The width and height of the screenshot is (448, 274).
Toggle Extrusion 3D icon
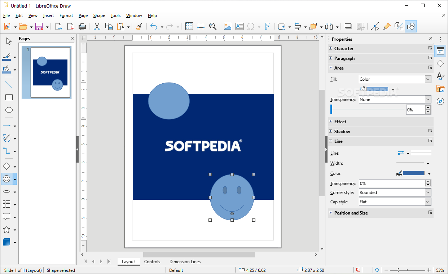[x=399, y=26]
